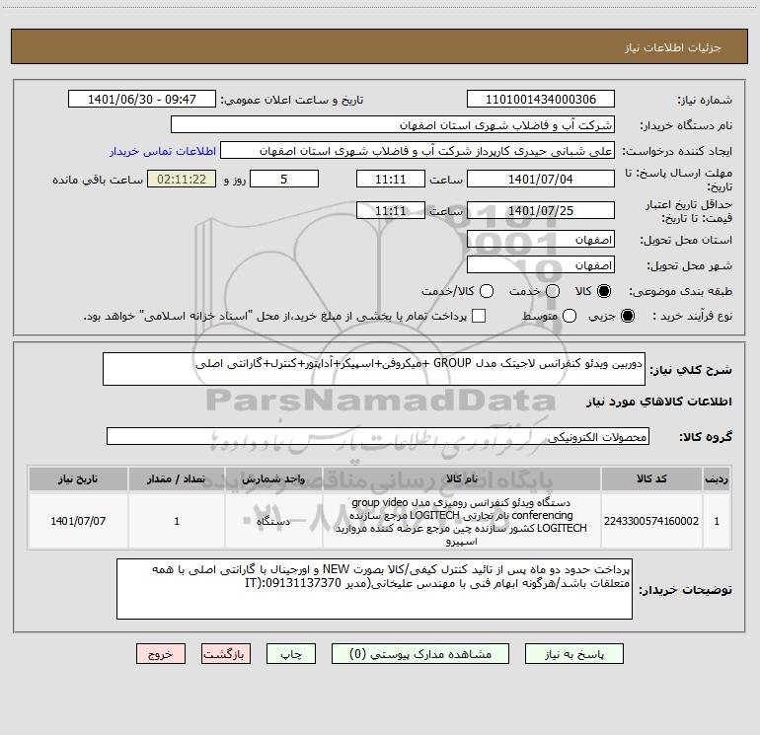This screenshot has height=735, width=760.
Task: Open مشاهده مدارک پیوستی (0) button
Action: tap(420, 654)
